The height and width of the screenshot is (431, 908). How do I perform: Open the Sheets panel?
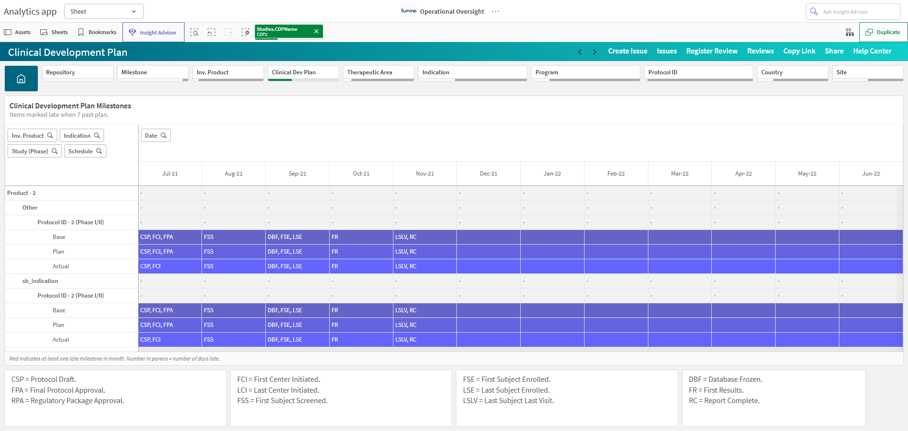point(54,32)
